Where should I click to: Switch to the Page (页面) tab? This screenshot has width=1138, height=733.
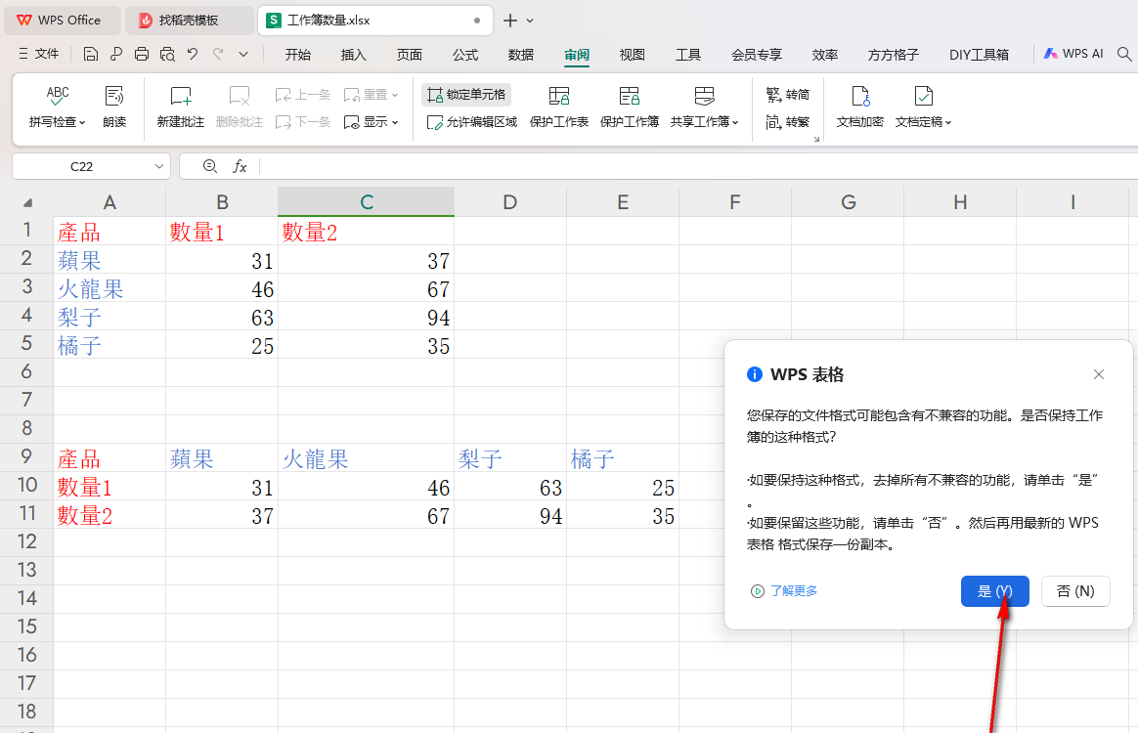[410, 55]
